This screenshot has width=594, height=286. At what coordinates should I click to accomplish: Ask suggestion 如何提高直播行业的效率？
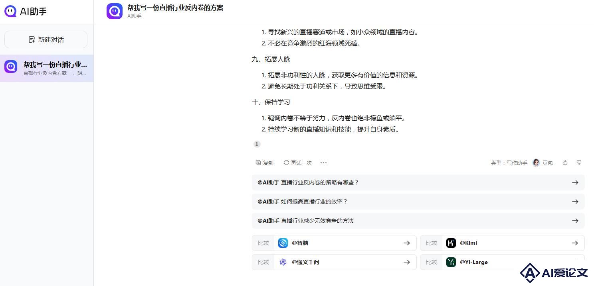[x=418, y=202]
